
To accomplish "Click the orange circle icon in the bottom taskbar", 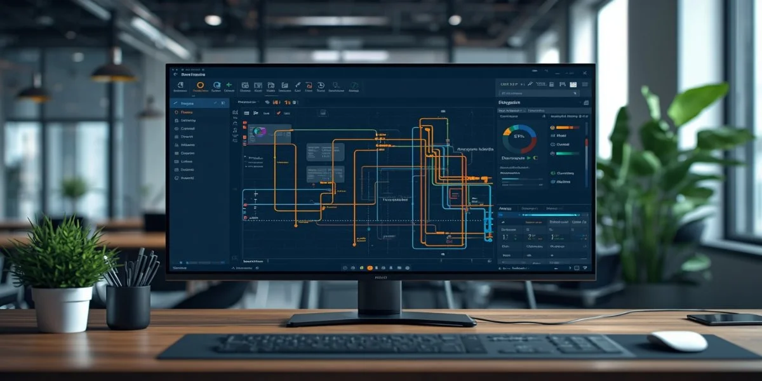I will [370, 267].
